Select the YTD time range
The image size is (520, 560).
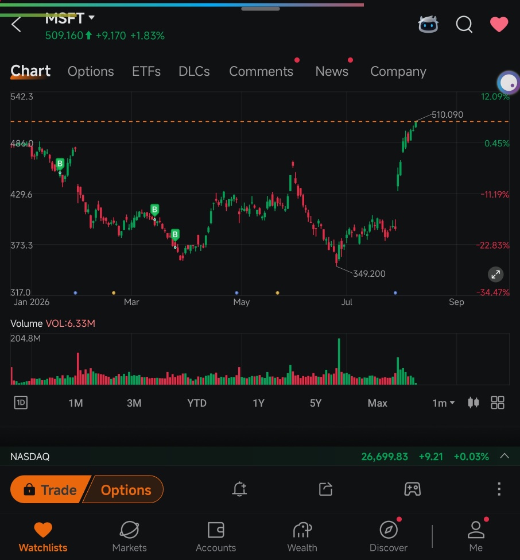point(197,403)
